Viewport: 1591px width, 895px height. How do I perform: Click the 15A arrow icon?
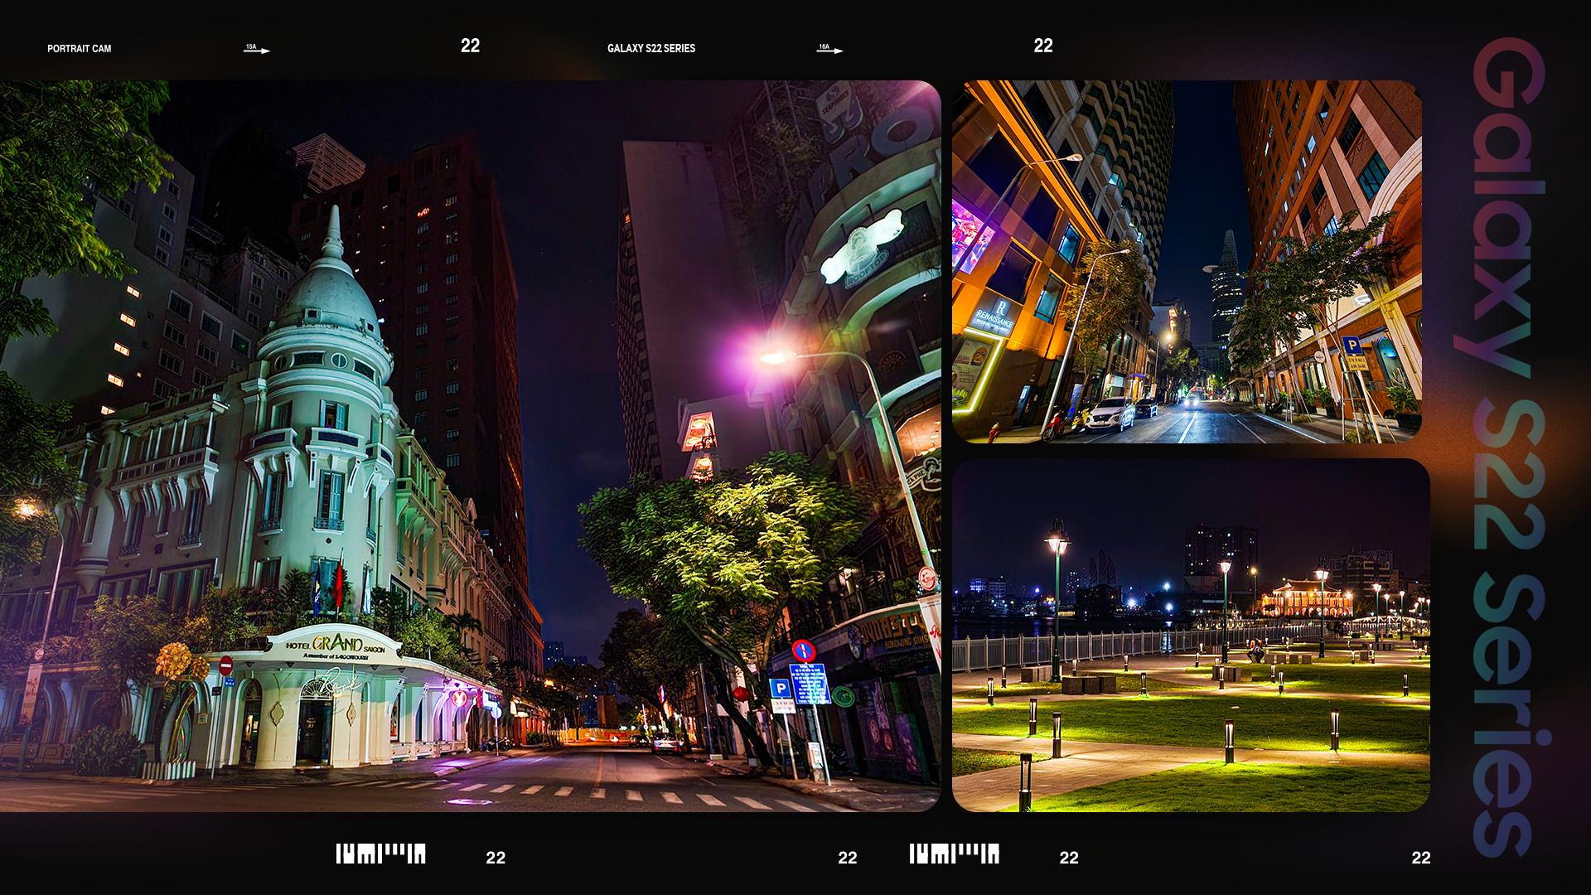257,49
